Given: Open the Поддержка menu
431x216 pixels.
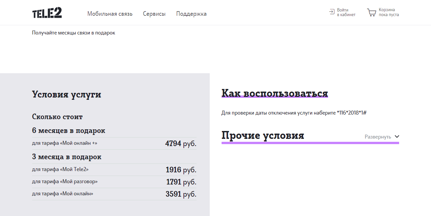Looking at the screenshot, I should pos(191,14).
